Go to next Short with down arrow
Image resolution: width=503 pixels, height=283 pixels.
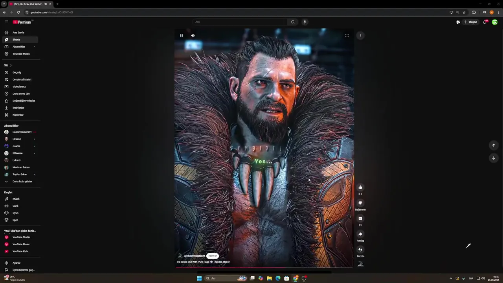[x=494, y=158]
